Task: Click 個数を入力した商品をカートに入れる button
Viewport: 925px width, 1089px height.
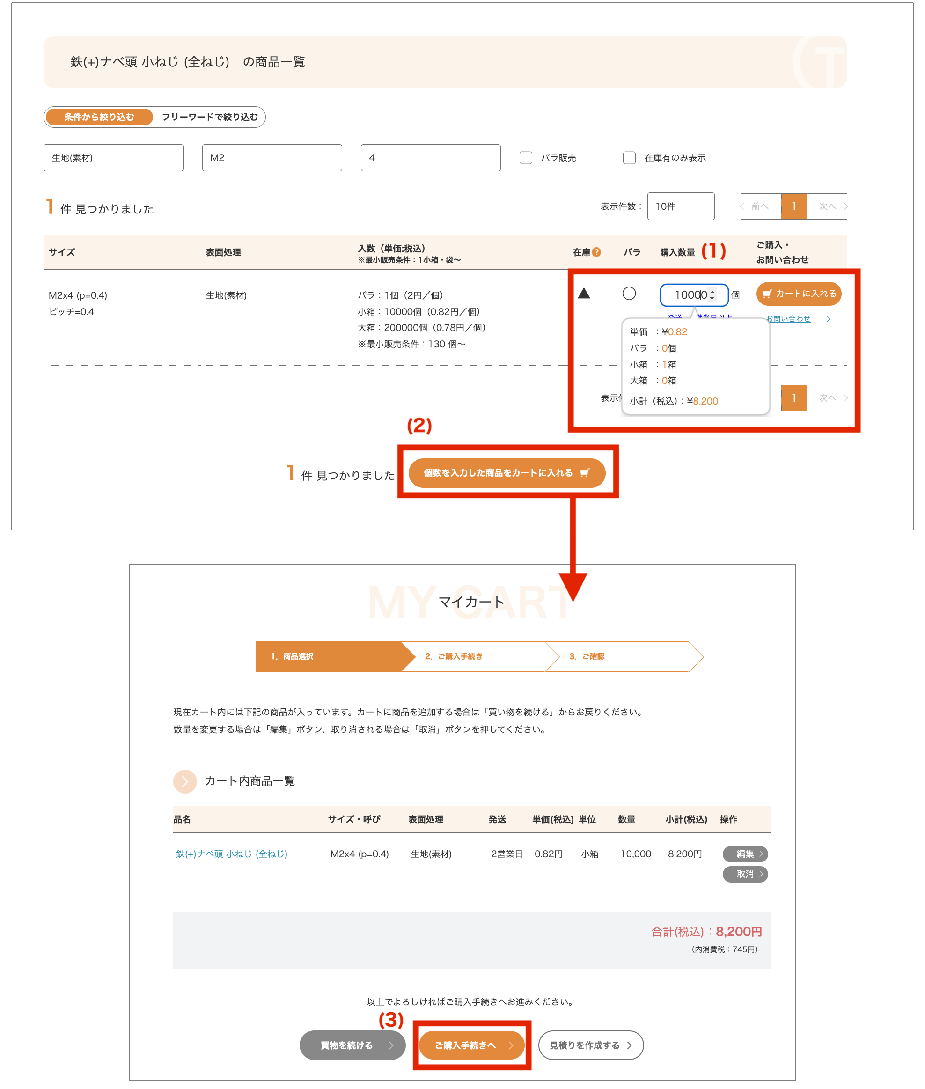Action: pyautogui.click(x=507, y=473)
